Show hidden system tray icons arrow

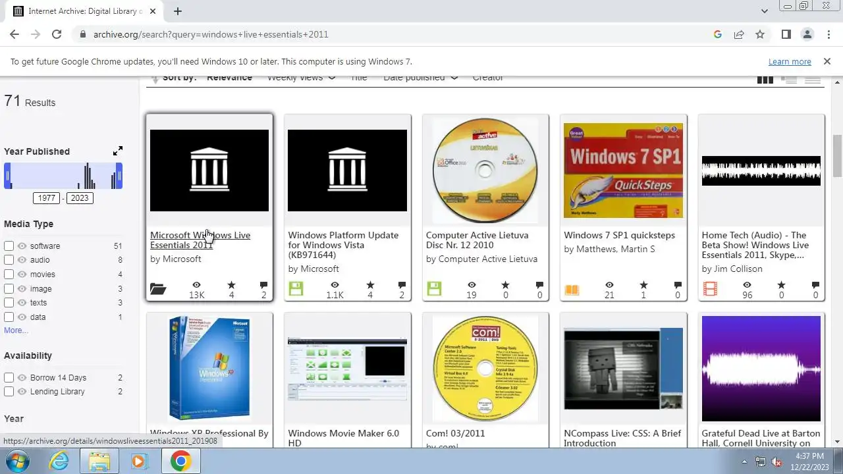point(745,461)
